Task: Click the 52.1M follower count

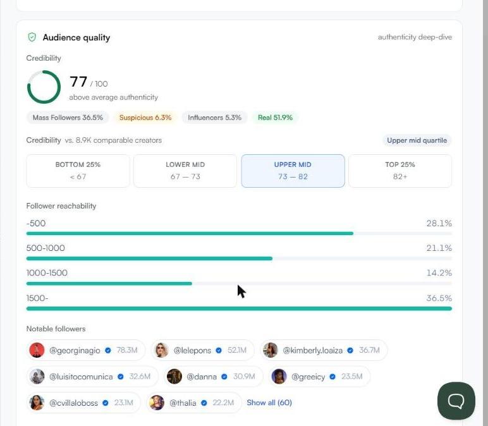Action: tap(237, 350)
